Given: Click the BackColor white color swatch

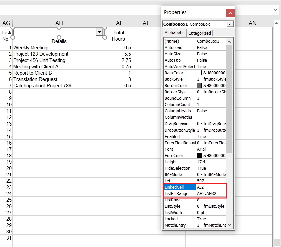Looking at the screenshot, I should [x=199, y=73].
